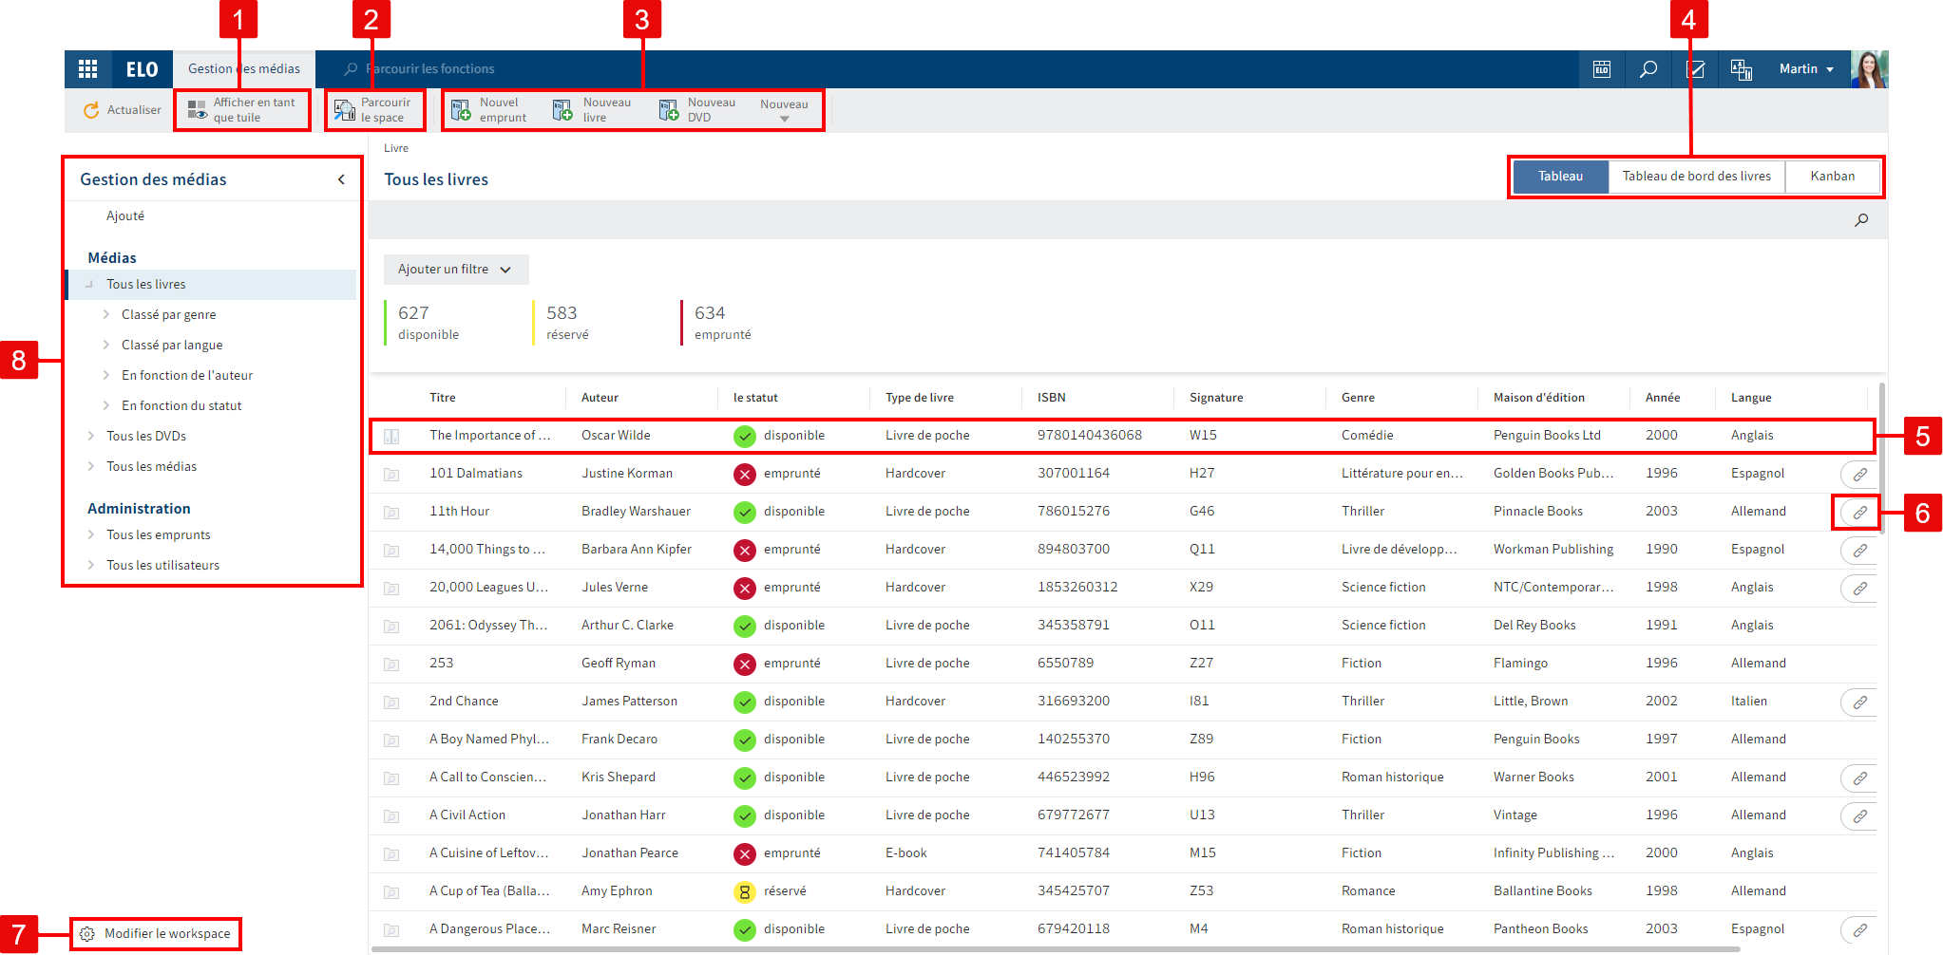Select Tous les livres in sidebar
Viewport: 1943px width, 955px height.
pyautogui.click(x=211, y=285)
